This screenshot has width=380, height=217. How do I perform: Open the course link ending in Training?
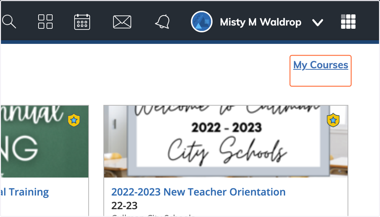[x=25, y=192]
